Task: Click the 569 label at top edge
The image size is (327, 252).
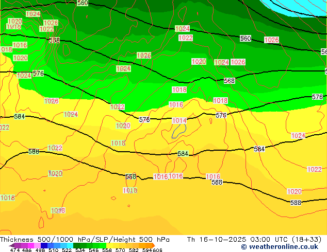Action: point(83,3)
